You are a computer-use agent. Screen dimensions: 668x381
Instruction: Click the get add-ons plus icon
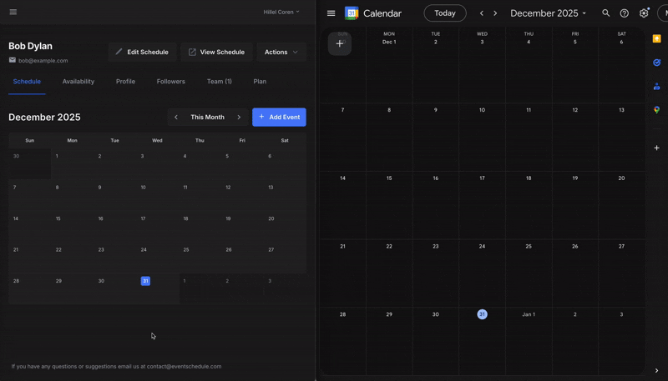pos(657,148)
